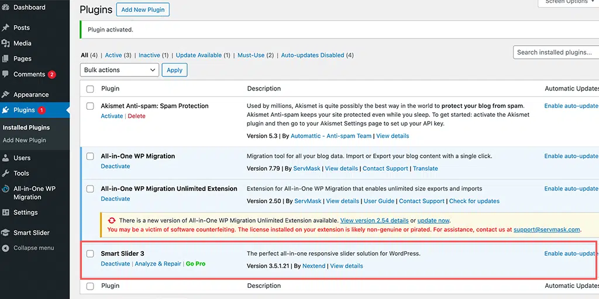This screenshot has height=299, width=599.
Task: Activate the Akismet plugin
Action: point(112,116)
